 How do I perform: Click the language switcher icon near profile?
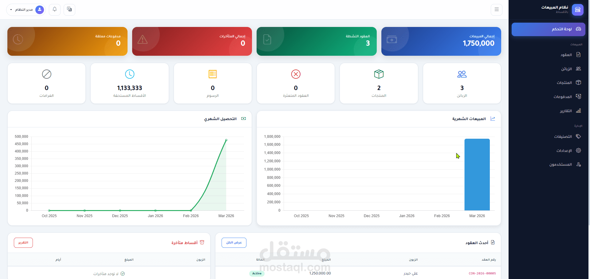69,9
